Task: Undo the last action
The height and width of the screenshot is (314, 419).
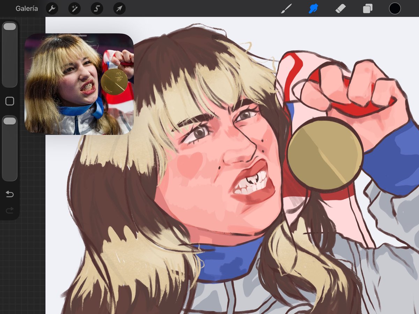Action: (10, 194)
